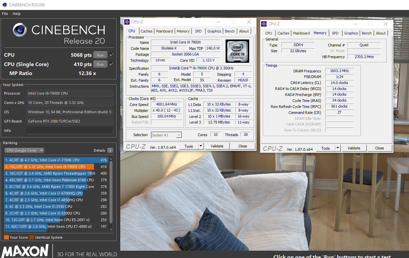Open the CPU (Single Core) ranking dropdown
Screen dimensions: 409x258
coord(24,150)
